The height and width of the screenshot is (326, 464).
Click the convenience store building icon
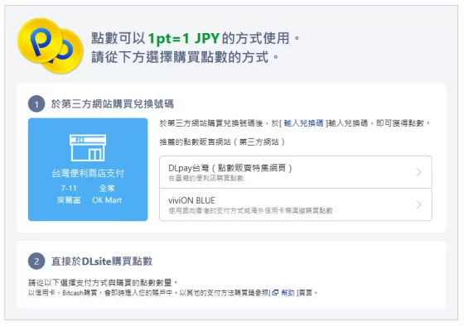(88, 148)
